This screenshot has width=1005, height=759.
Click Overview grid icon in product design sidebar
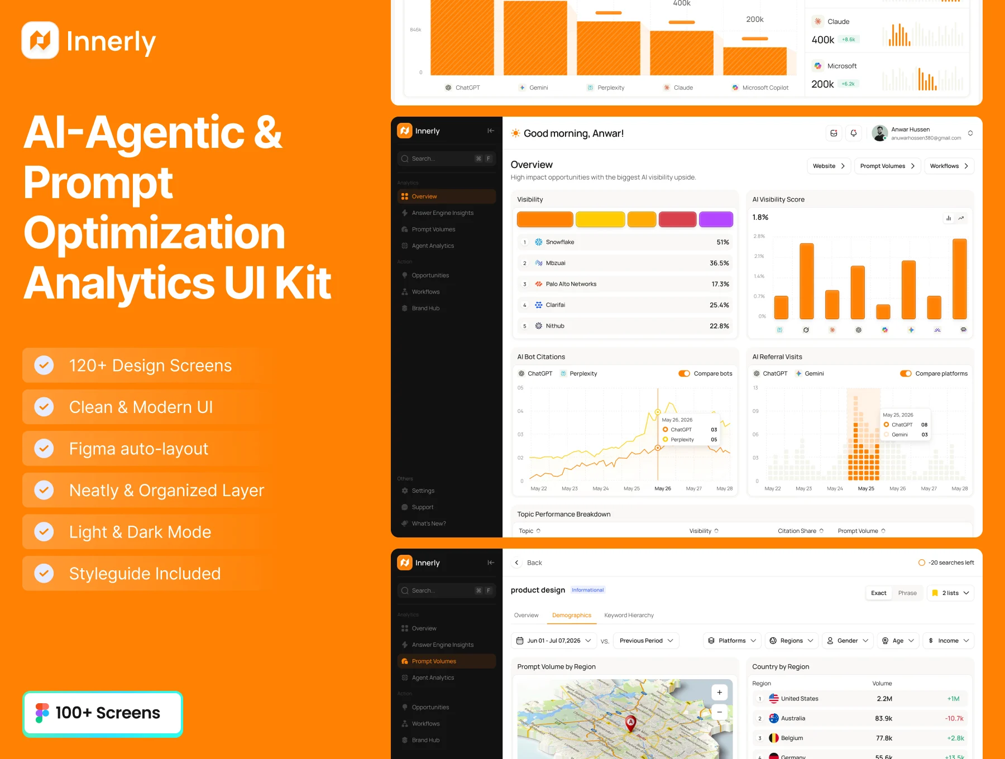tap(405, 628)
